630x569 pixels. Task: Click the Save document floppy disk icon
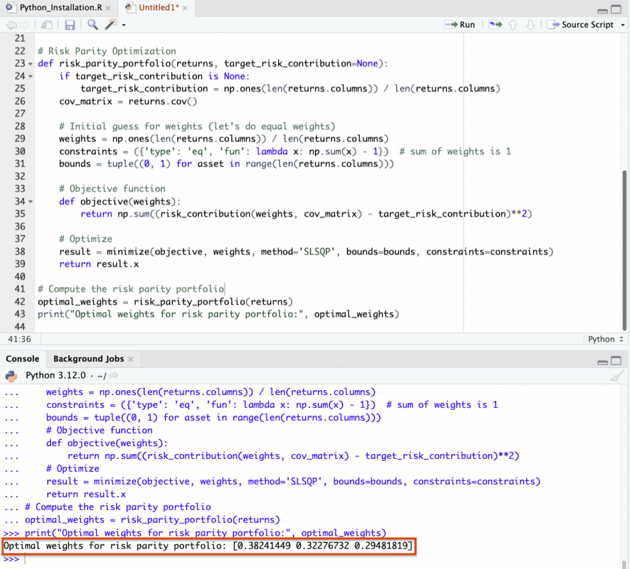[x=70, y=25]
